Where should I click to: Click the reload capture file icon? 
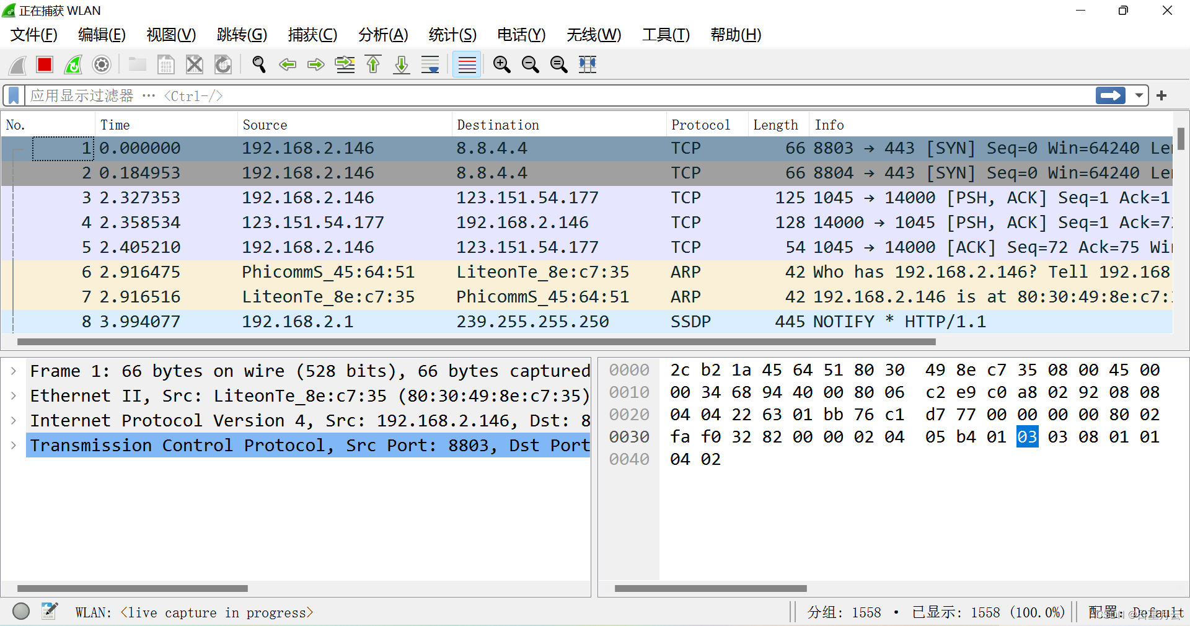pos(223,64)
